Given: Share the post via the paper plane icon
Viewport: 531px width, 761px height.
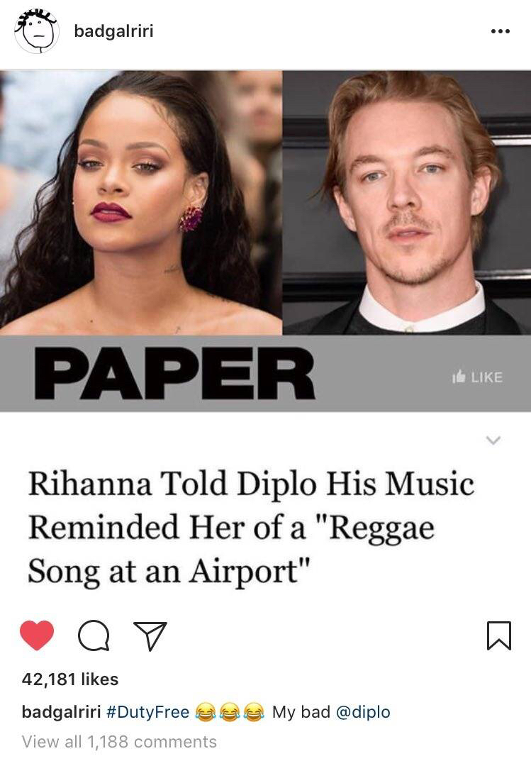Looking at the screenshot, I should coord(150,635).
